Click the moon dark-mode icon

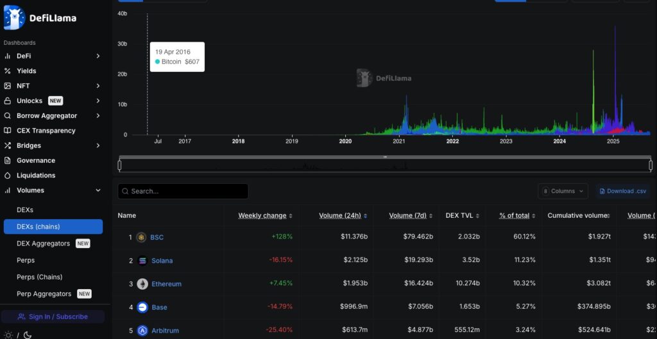click(27, 335)
